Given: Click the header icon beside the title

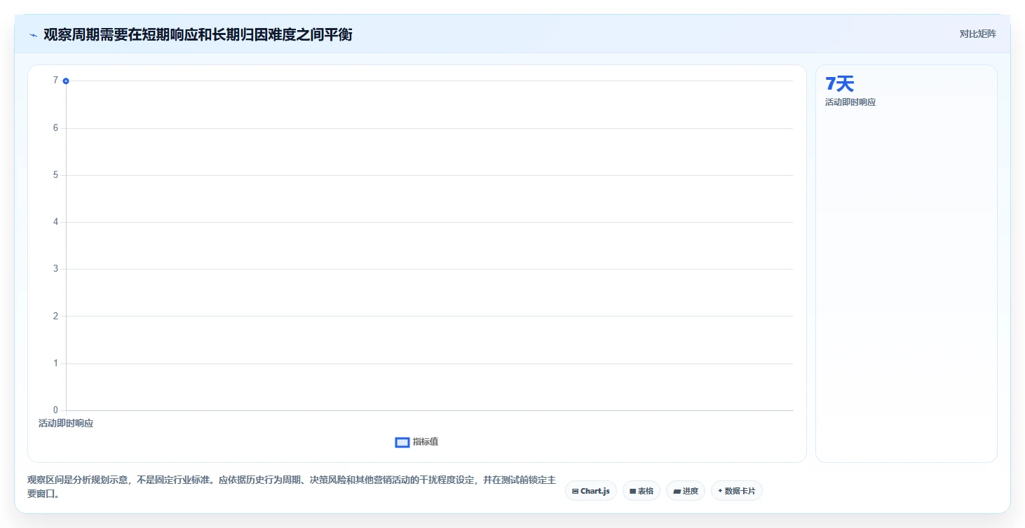Looking at the screenshot, I should (33, 35).
